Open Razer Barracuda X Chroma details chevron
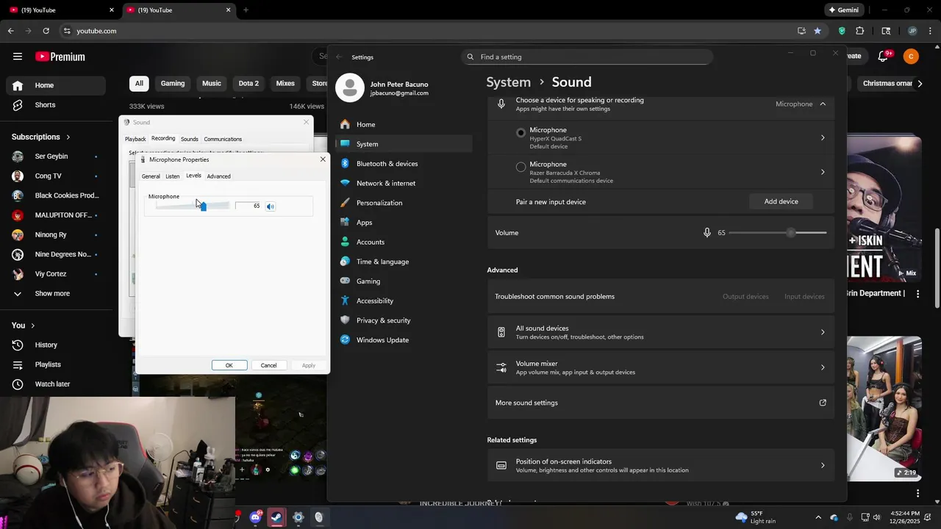941x529 pixels. tap(823, 172)
